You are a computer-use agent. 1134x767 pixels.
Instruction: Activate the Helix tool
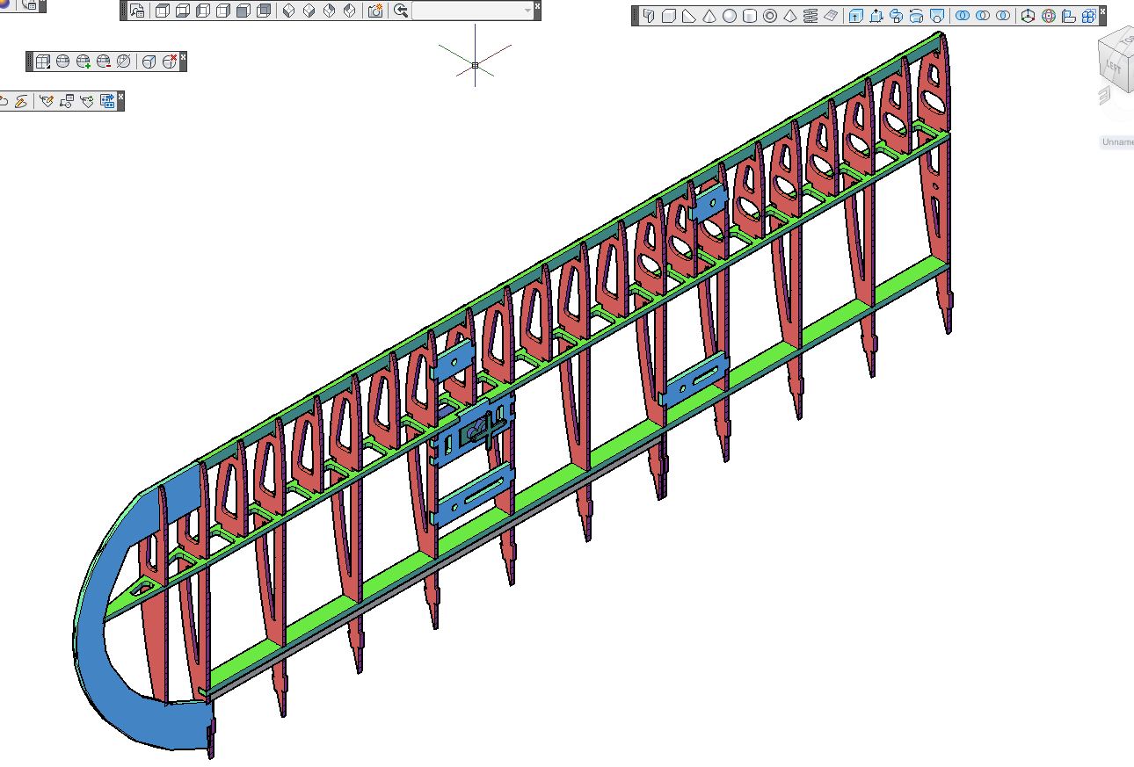(810, 16)
